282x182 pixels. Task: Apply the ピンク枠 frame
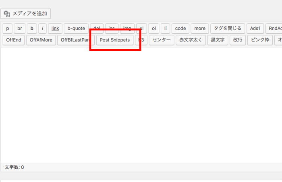pyautogui.click(x=260, y=40)
